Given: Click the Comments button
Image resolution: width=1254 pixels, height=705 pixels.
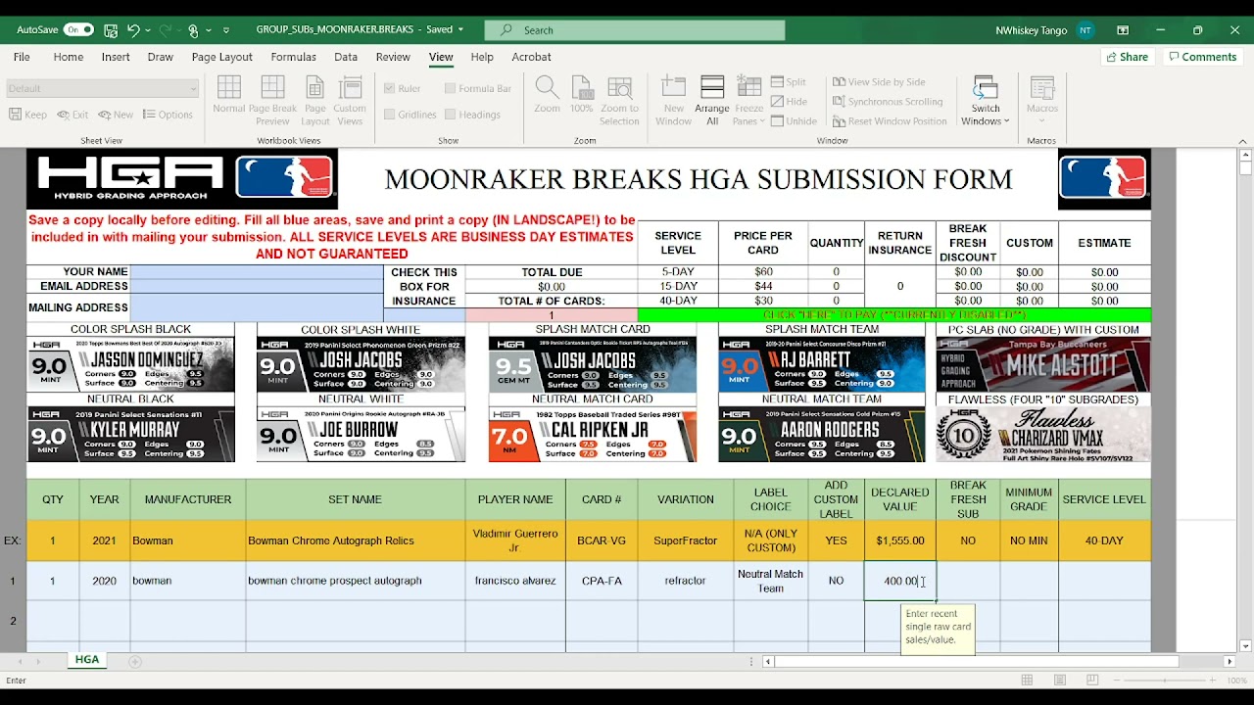Looking at the screenshot, I should point(1202,57).
